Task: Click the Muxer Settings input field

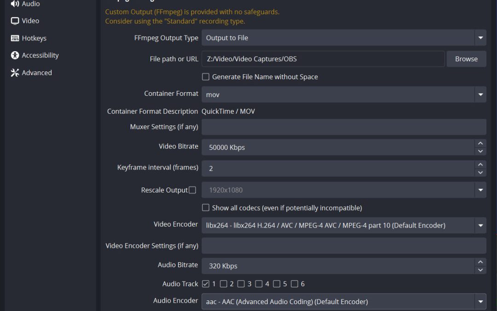Action: tap(343, 127)
